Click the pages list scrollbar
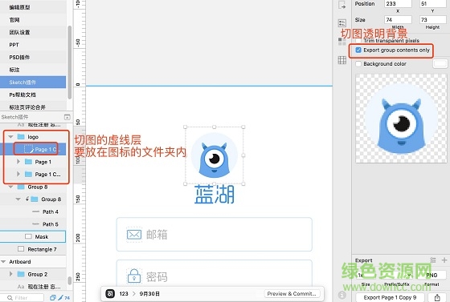450x302 pixels. [x=69, y=62]
